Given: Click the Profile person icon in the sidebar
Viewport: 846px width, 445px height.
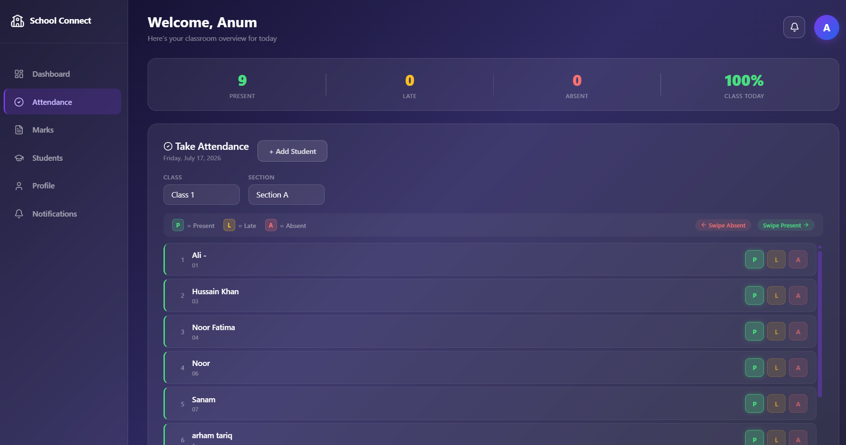Looking at the screenshot, I should [x=19, y=186].
